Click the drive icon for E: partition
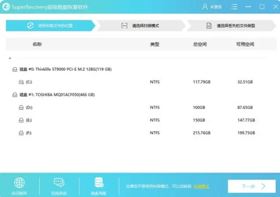 click(x=21, y=120)
